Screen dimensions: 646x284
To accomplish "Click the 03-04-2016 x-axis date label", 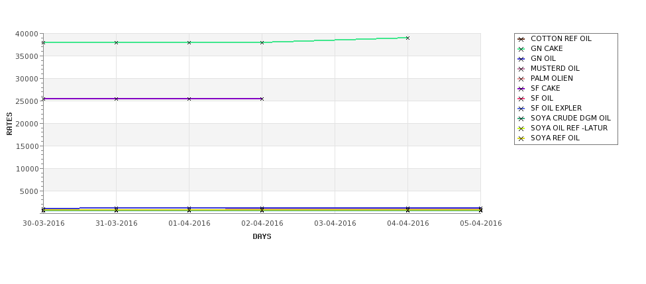I will click(335, 223).
